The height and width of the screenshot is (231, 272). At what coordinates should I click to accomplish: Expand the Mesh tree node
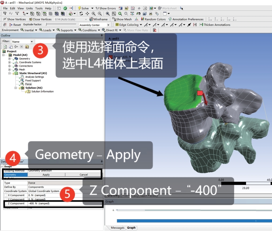click(x=9, y=70)
